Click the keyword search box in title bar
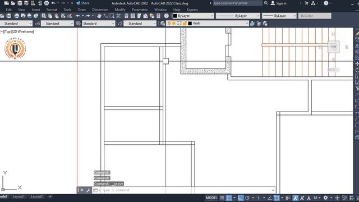359x202 pixels. (237, 3)
